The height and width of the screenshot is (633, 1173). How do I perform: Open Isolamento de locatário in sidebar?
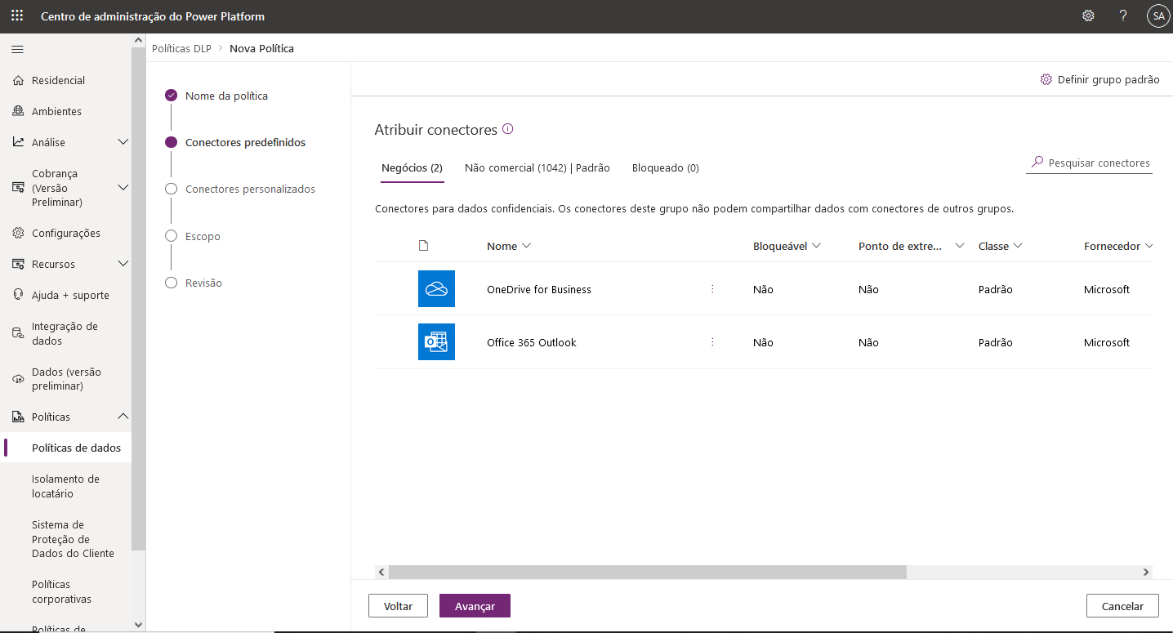(x=65, y=486)
